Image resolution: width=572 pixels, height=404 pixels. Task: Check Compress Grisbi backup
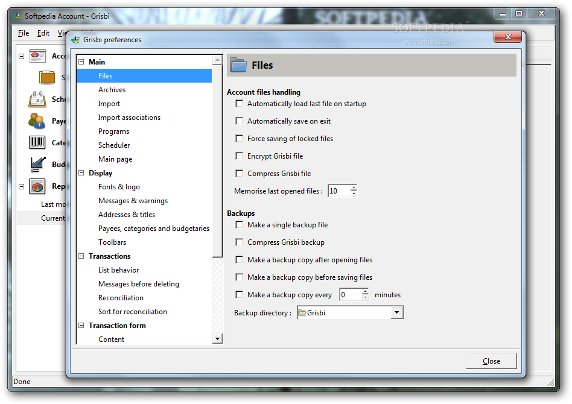click(240, 242)
